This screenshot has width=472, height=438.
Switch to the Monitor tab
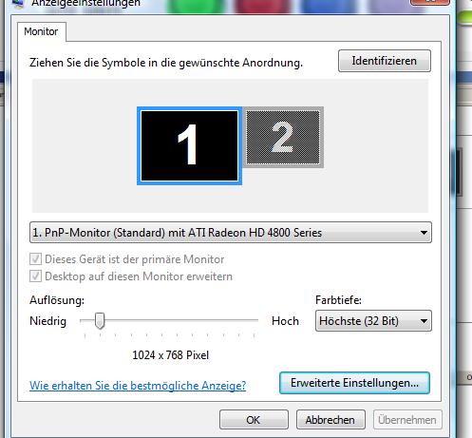point(41,31)
